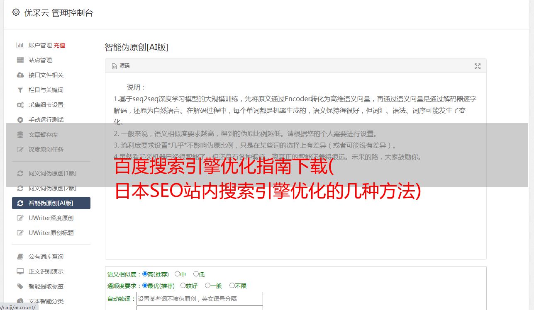This screenshot has width=534, height=310.
Task: Open 账户管理 bar chart icon
Action: point(20,45)
